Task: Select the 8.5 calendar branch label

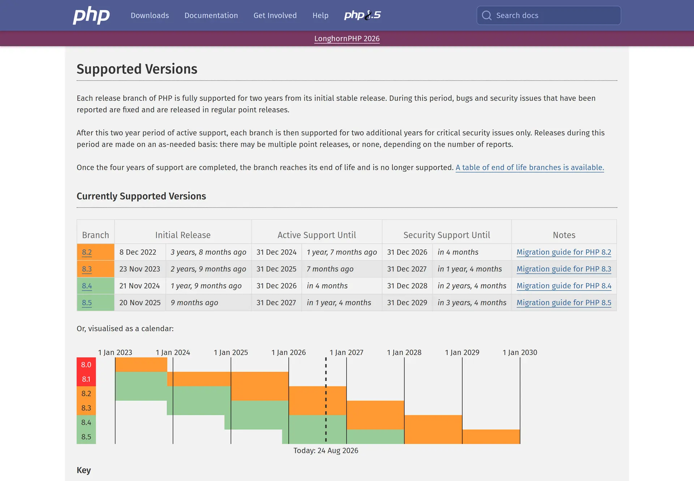Action: (86, 437)
